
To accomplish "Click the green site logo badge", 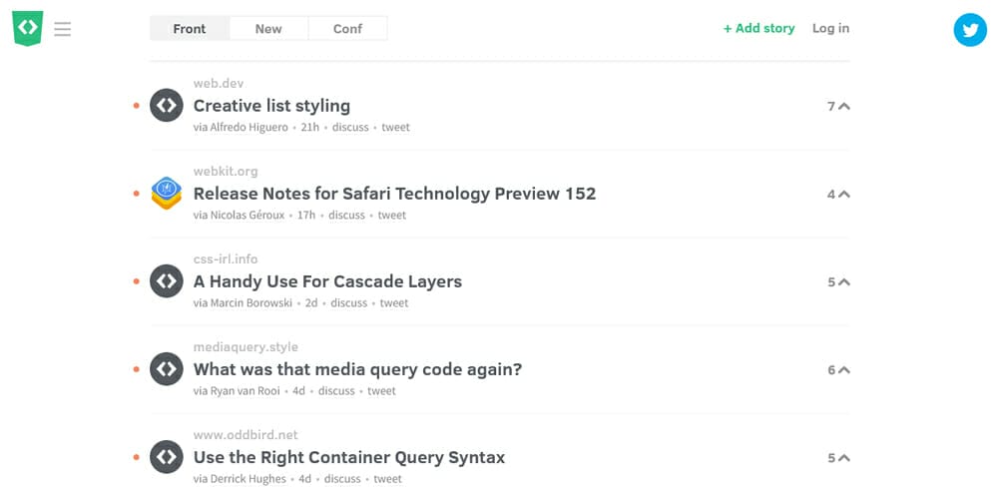I will tap(27, 28).
